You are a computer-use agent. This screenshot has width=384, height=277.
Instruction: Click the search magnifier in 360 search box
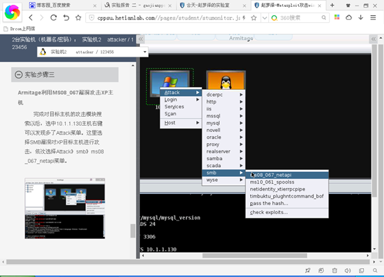click(x=324, y=17)
